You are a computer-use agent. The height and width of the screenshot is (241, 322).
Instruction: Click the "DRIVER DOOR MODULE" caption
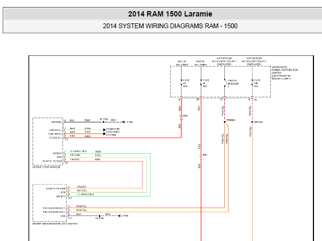pyautogui.click(x=46, y=167)
